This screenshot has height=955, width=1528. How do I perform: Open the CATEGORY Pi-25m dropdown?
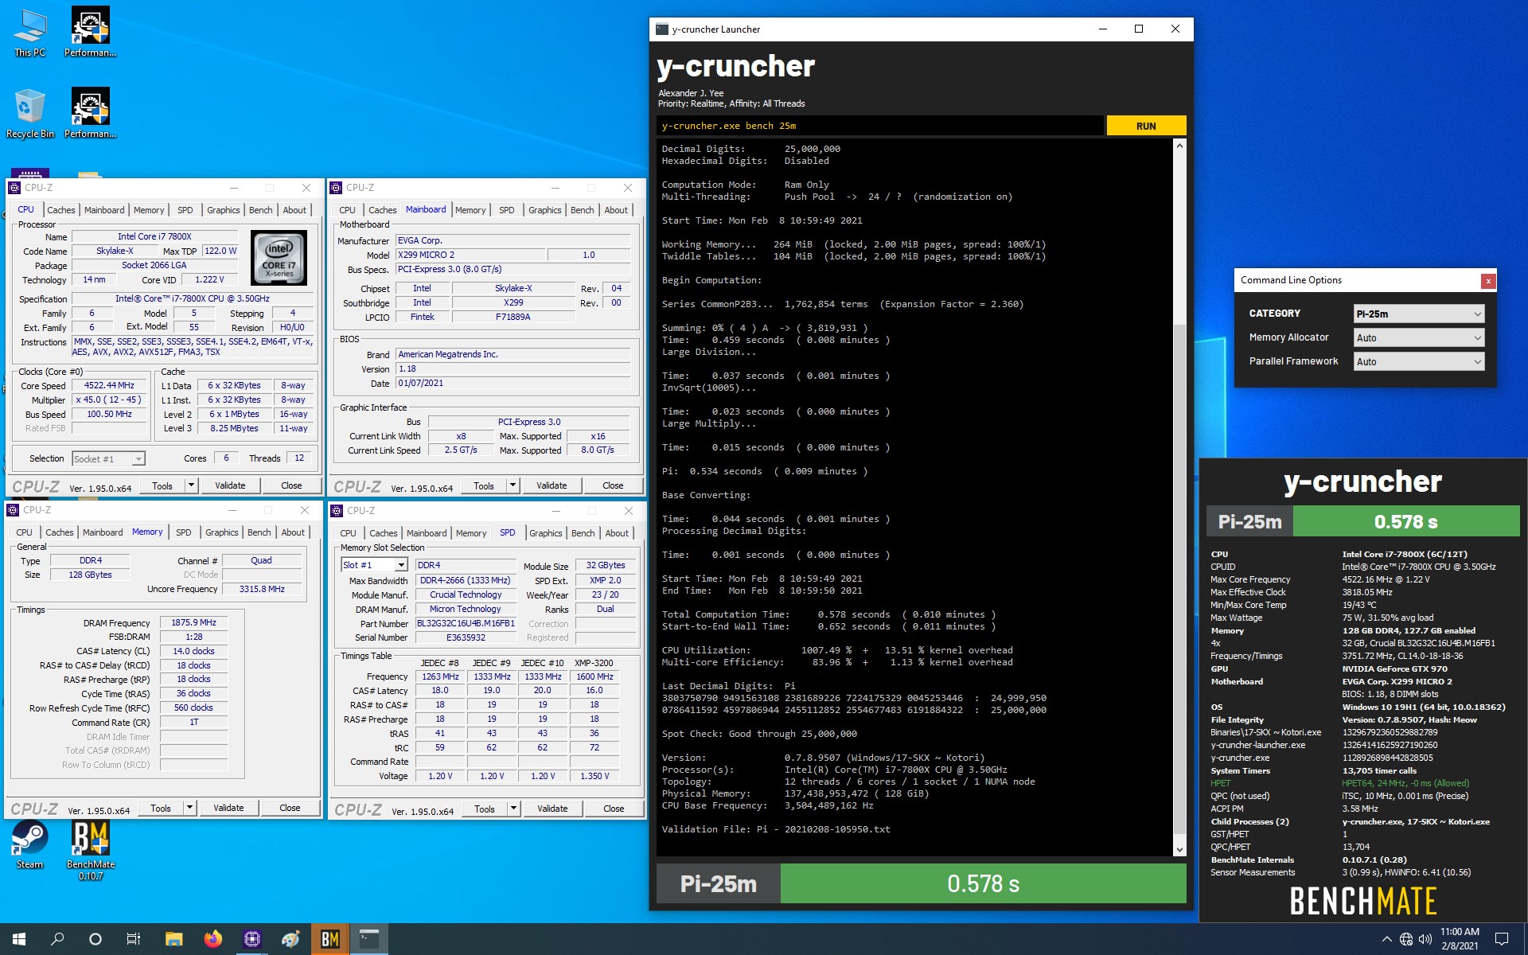click(x=1419, y=314)
